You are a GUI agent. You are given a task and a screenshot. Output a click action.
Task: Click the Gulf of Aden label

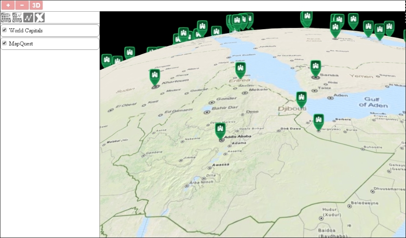pos(374,102)
